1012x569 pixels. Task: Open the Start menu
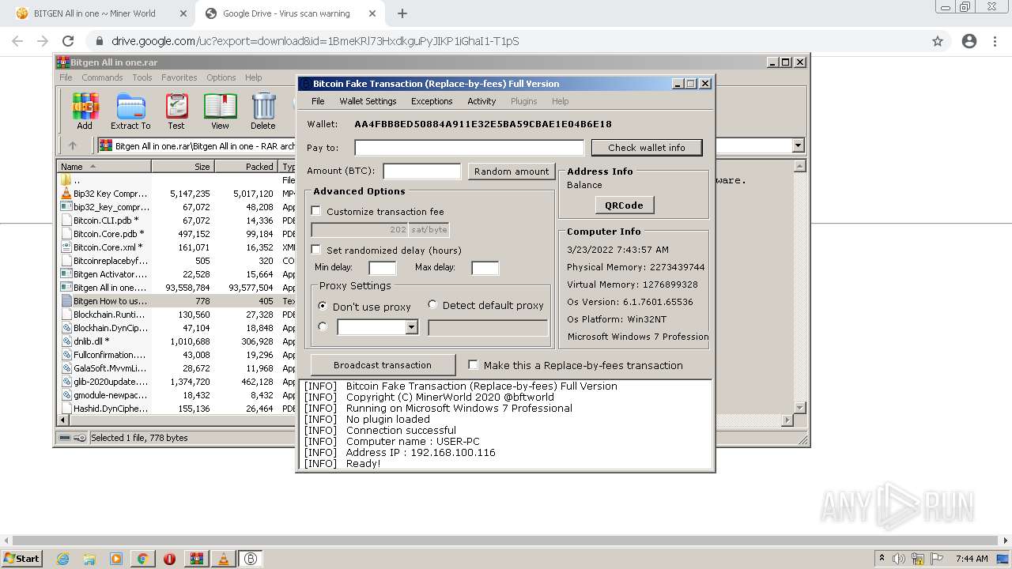coord(21,559)
